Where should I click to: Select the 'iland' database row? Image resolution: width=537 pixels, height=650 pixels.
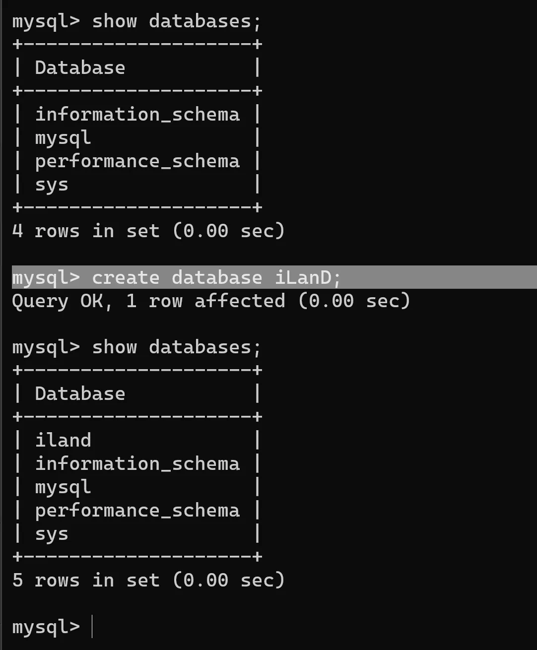[63, 440]
